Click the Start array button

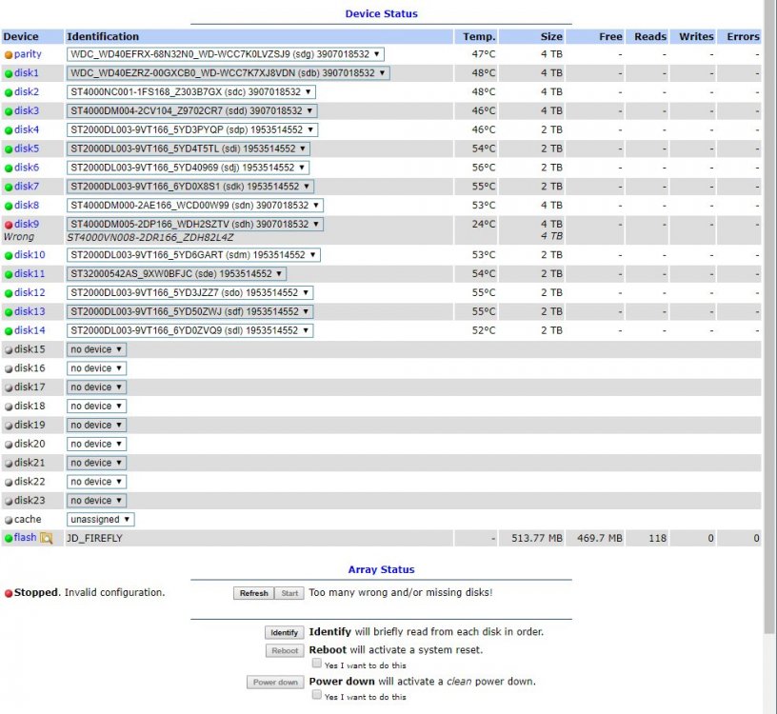tap(289, 593)
